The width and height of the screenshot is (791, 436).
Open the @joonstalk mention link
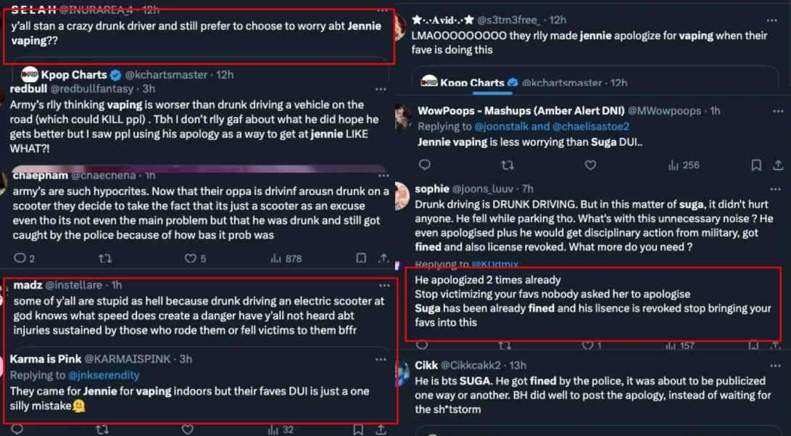[502, 126]
